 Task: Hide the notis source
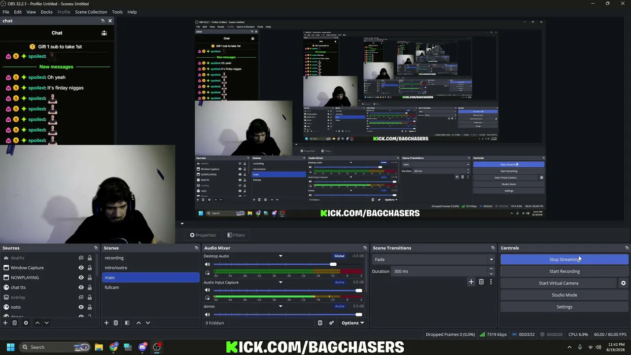tap(81, 307)
